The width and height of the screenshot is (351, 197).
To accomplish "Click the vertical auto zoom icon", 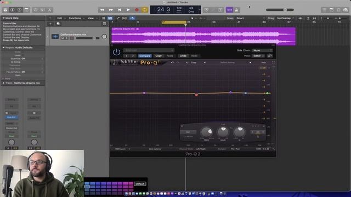I will [308, 18].
